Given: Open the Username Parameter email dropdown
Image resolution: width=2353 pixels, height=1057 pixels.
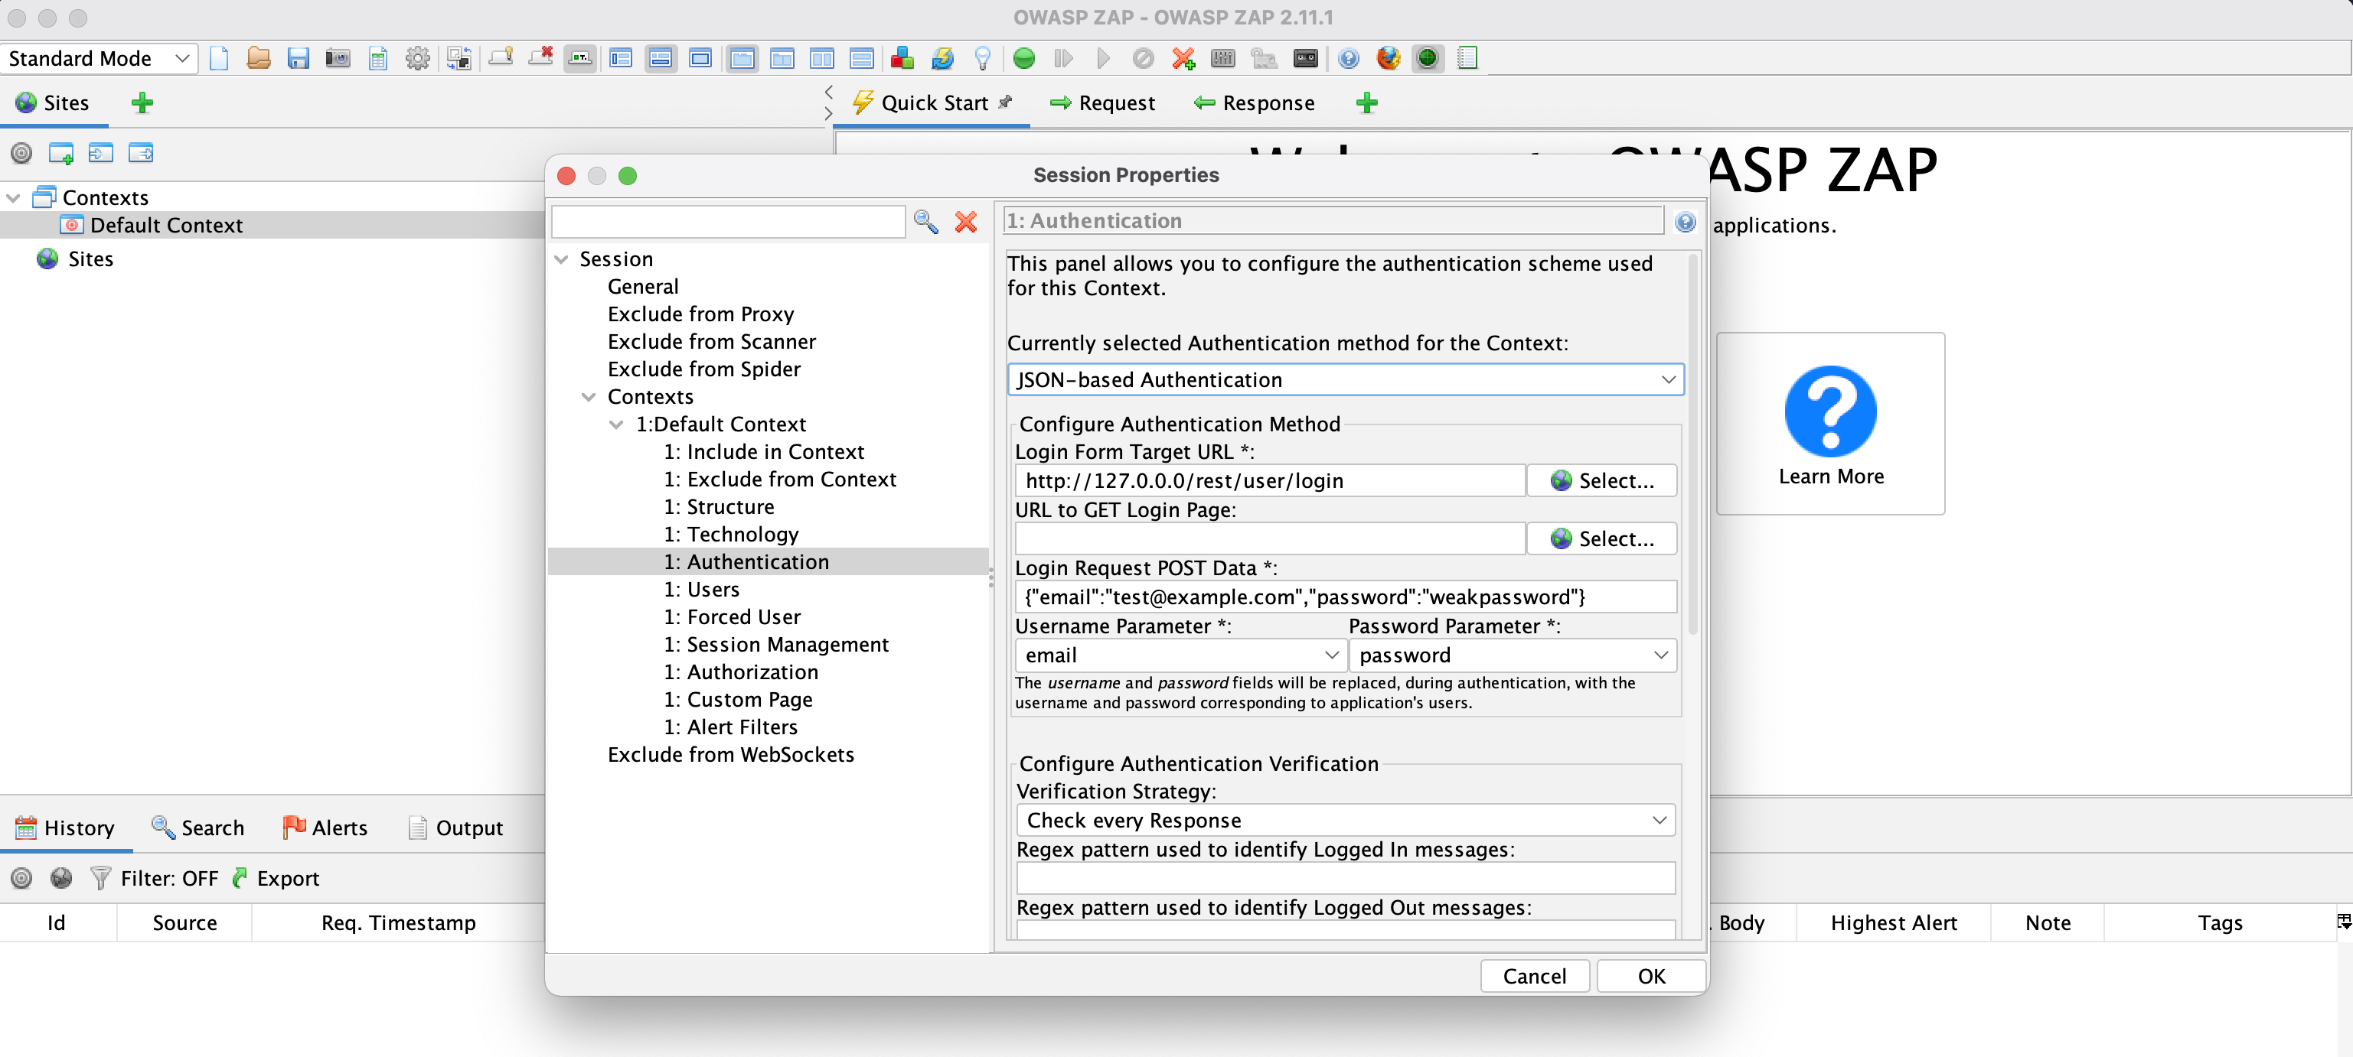Looking at the screenshot, I should coord(1180,655).
